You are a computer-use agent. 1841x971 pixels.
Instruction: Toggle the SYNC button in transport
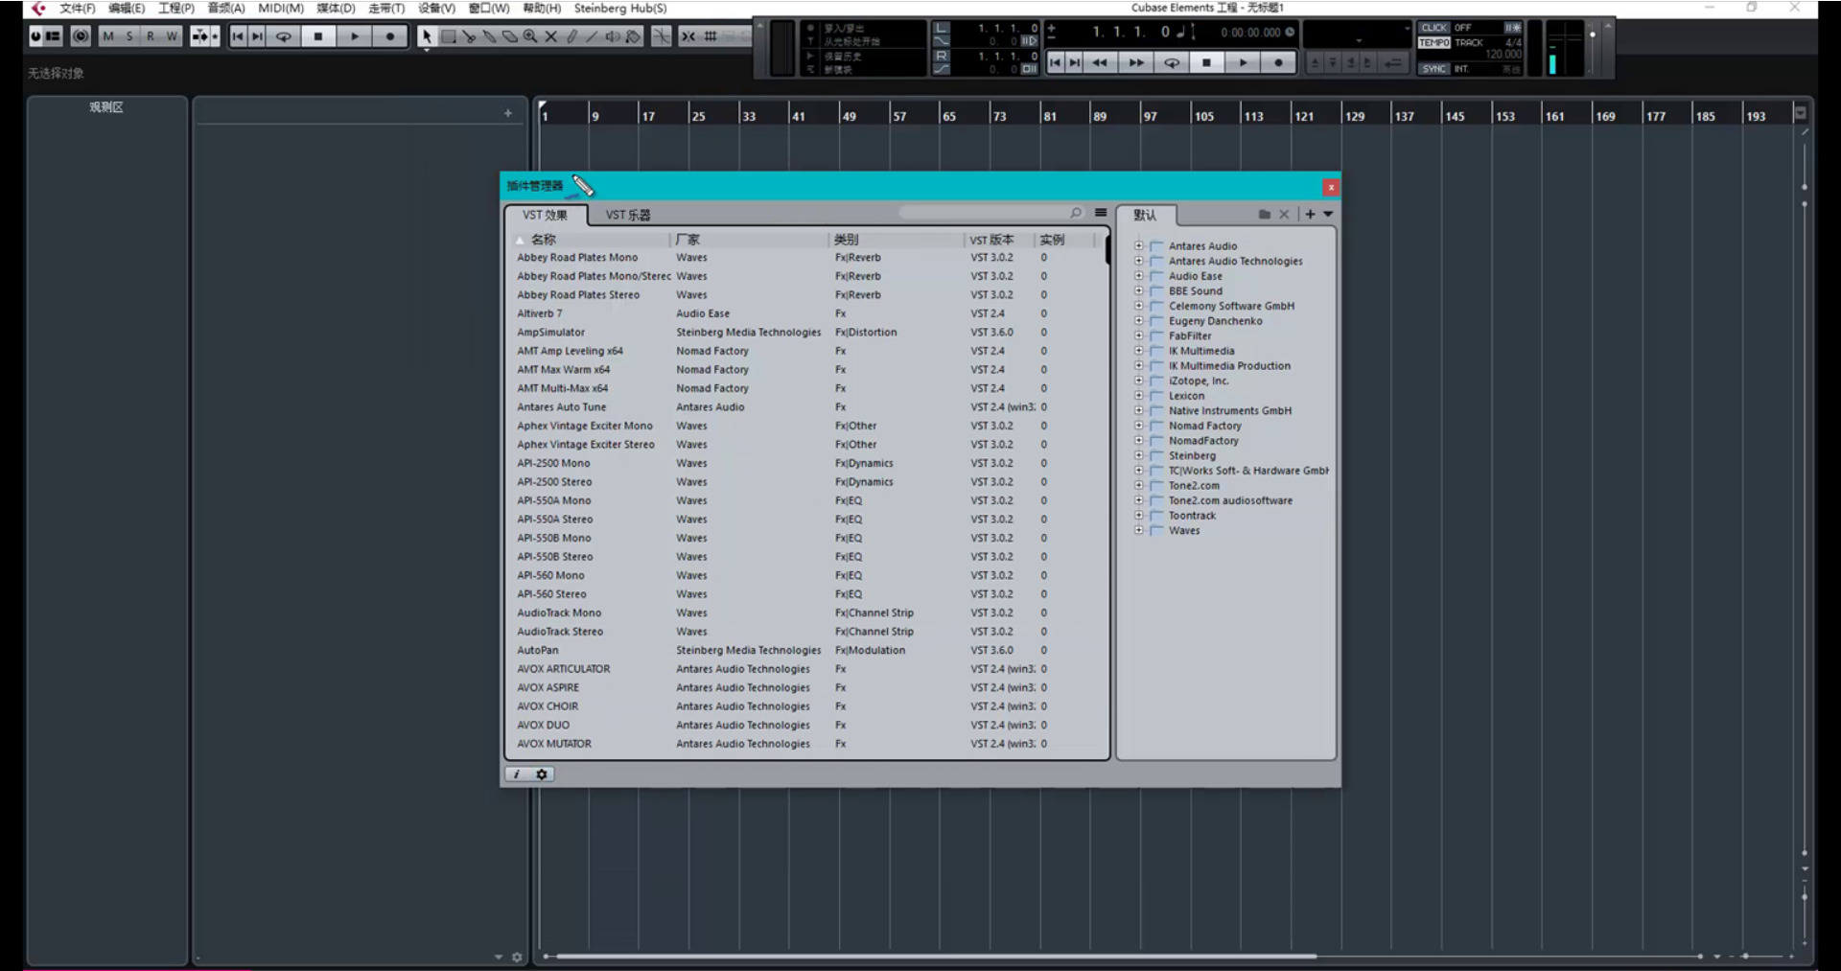(x=1434, y=69)
